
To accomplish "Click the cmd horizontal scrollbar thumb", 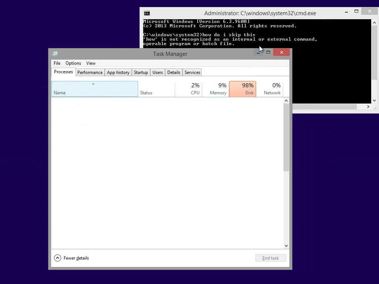I will tap(324, 106).
